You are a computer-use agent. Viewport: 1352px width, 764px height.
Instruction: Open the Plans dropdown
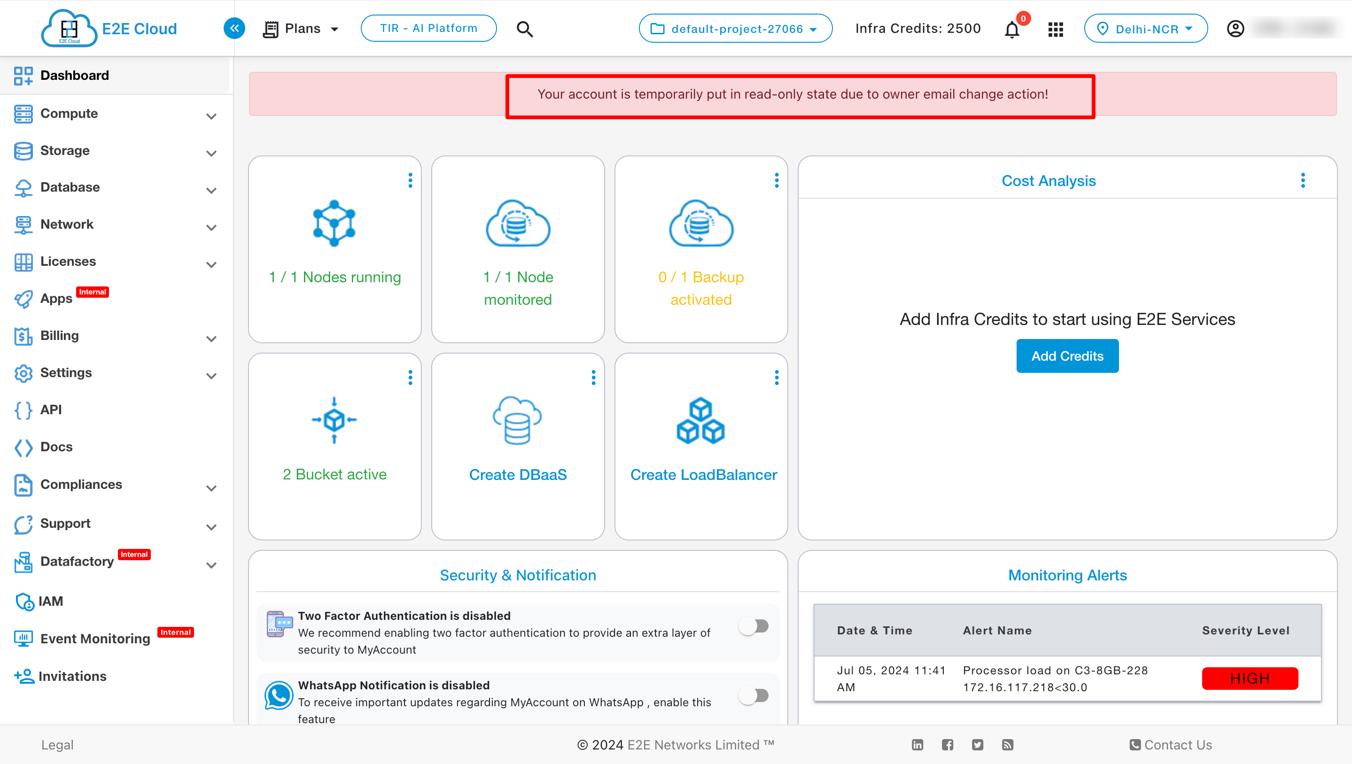(301, 28)
